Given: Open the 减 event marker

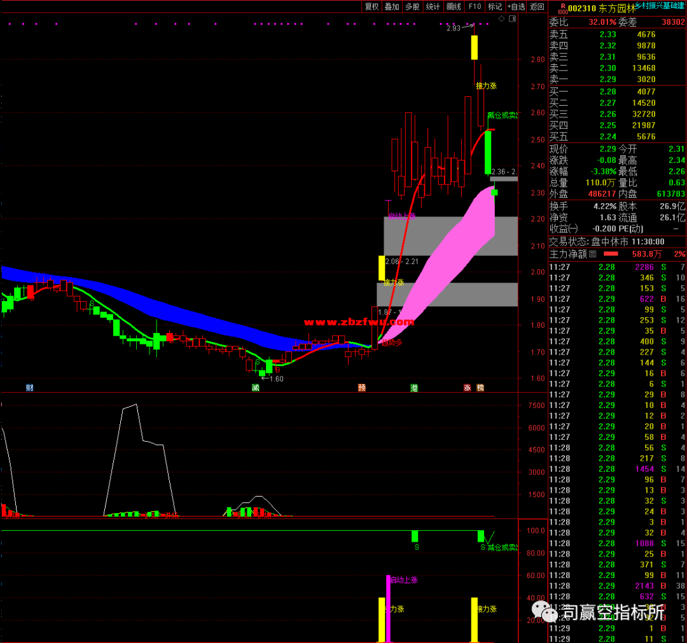Looking at the screenshot, I should click(x=256, y=388).
